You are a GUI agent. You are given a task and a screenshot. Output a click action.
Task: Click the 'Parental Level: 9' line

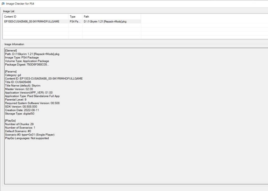coord(15,100)
